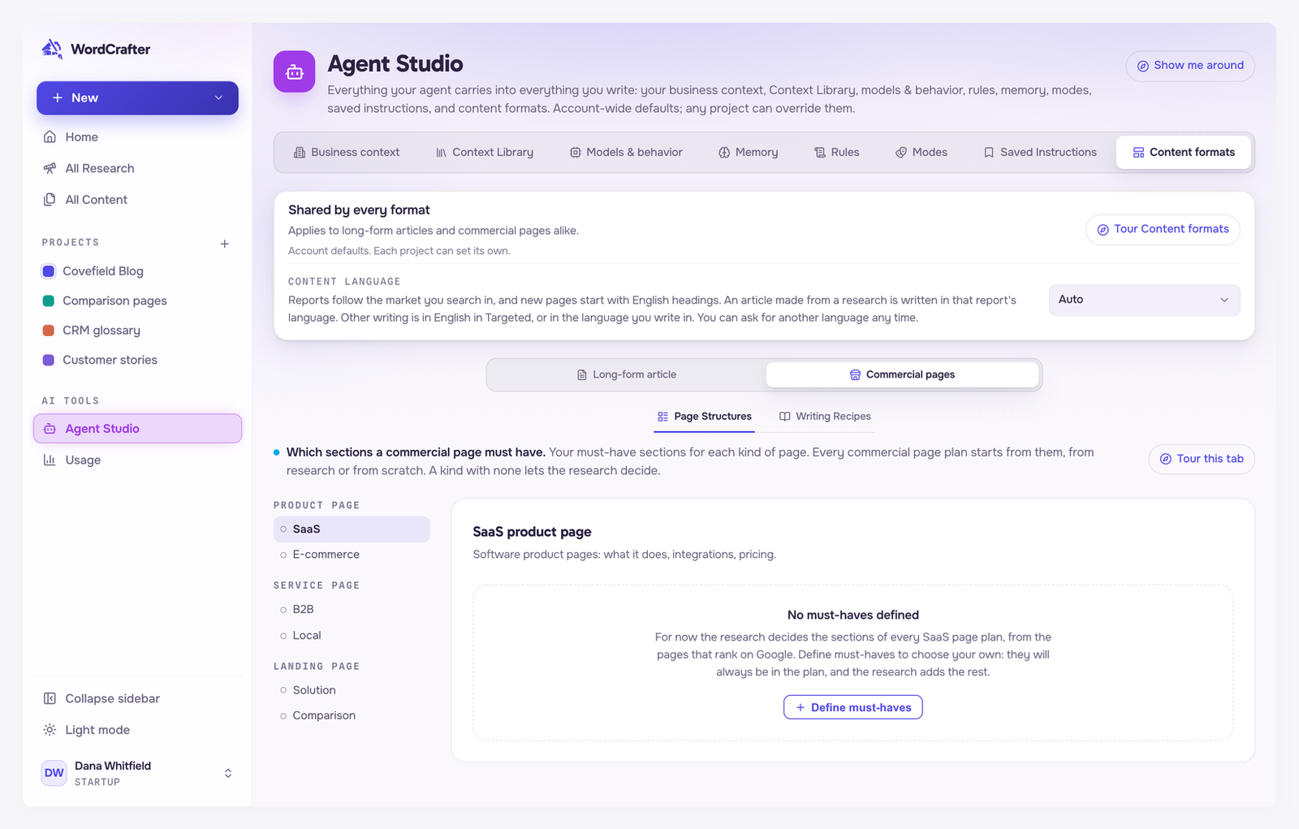Switch to Writing Recipes sub-tab

(825, 417)
